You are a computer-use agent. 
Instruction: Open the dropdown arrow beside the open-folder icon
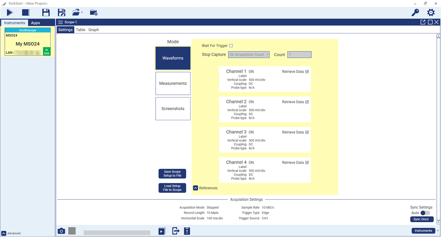pos(82,13)
